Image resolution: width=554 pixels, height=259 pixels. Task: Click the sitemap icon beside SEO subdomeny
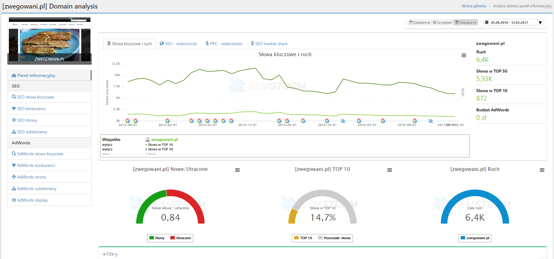point(14,132)
